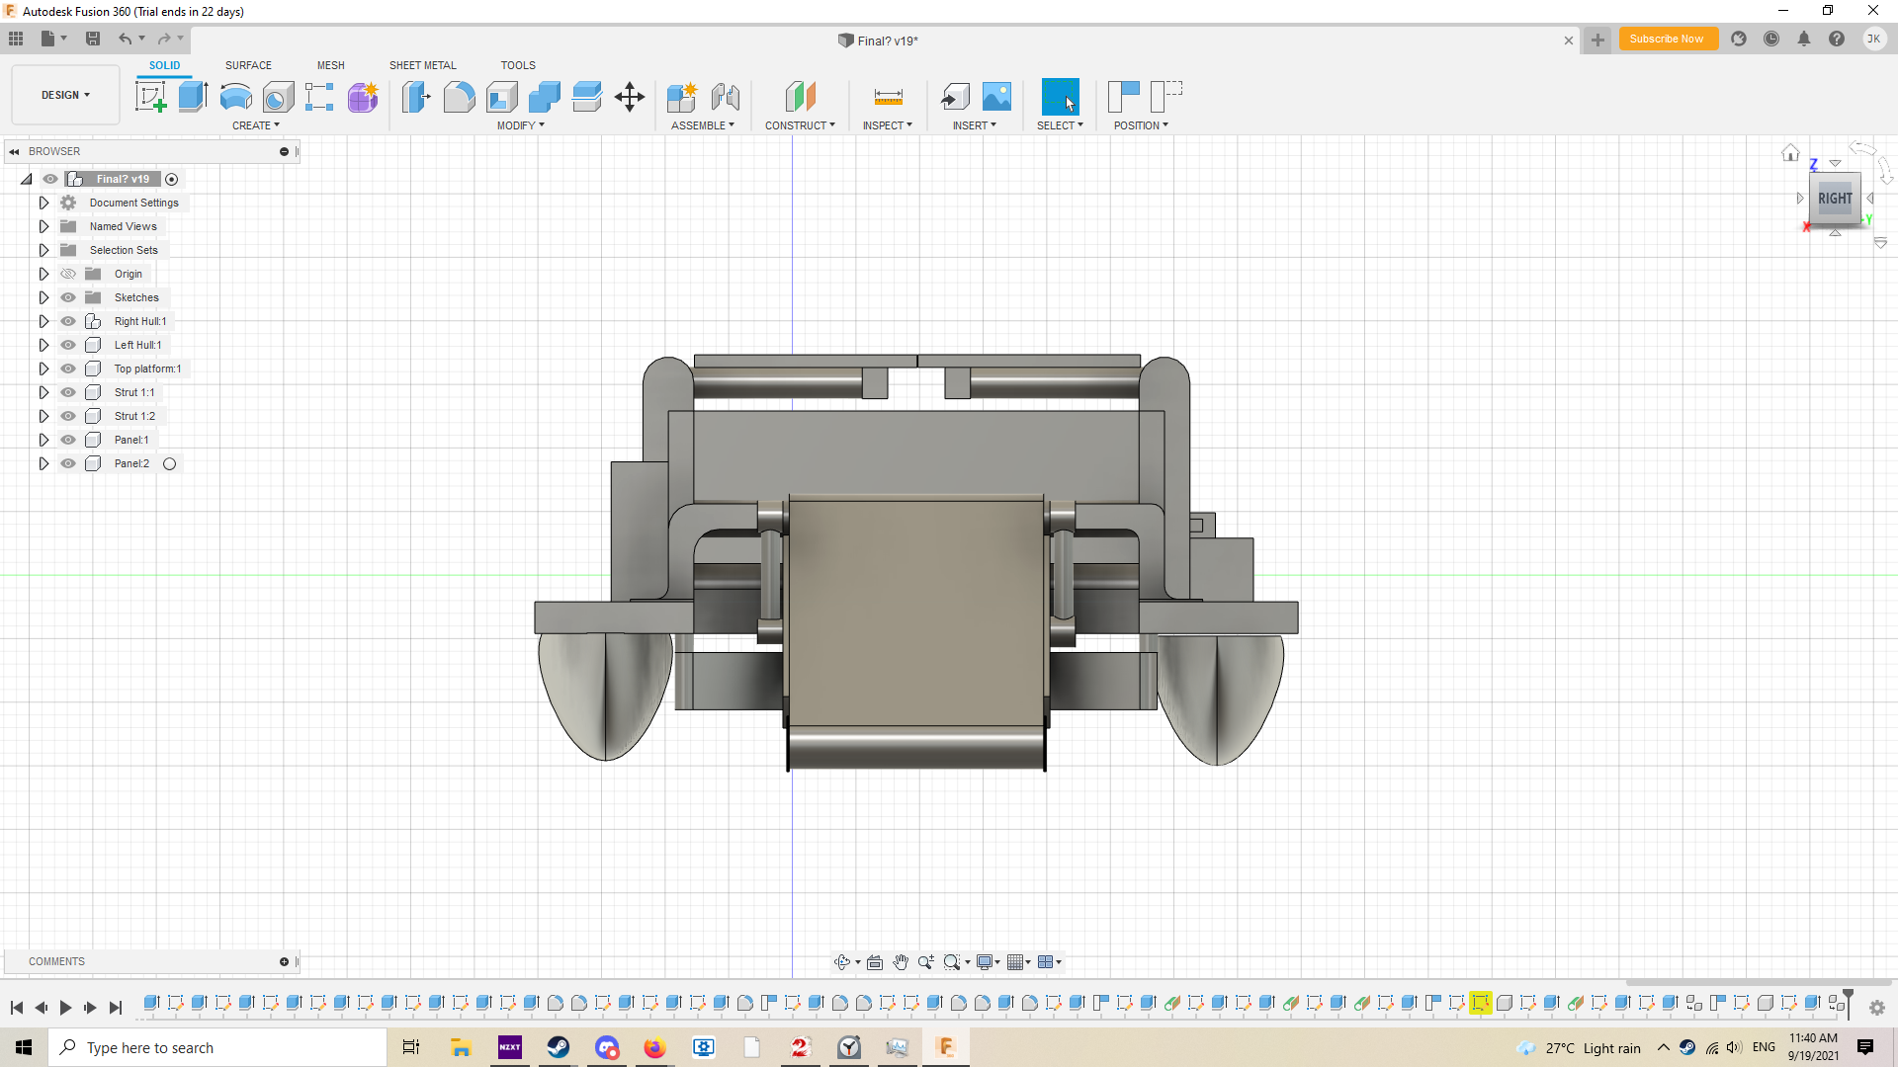The height and width of the screenshot is (1067, 1898).
Task: Click the ViewCube home icon
Action: (1790, 153)
